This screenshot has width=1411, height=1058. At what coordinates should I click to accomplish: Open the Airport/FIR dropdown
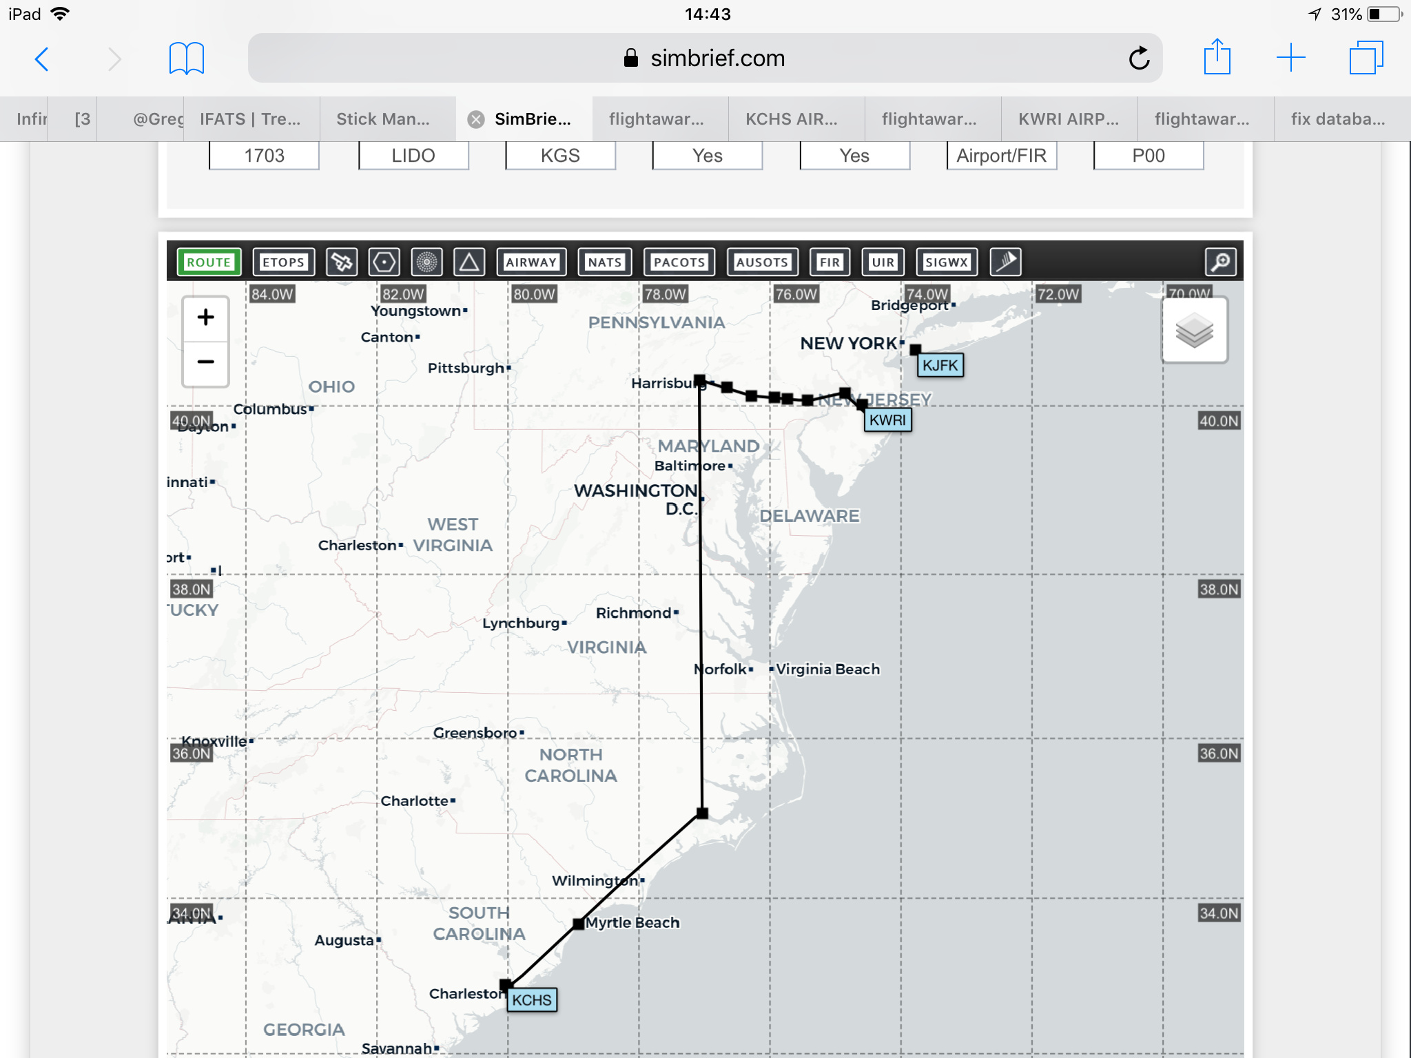[x=1001, y=156]
